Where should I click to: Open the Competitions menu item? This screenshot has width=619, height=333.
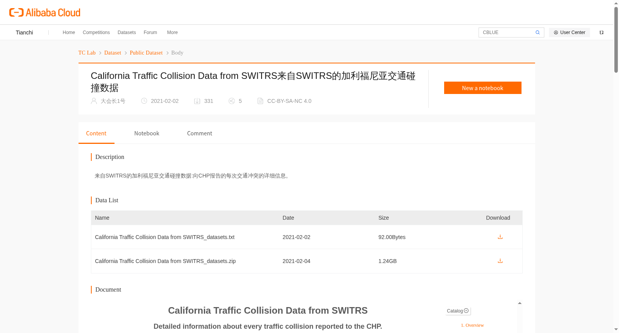tap(96, 32)
